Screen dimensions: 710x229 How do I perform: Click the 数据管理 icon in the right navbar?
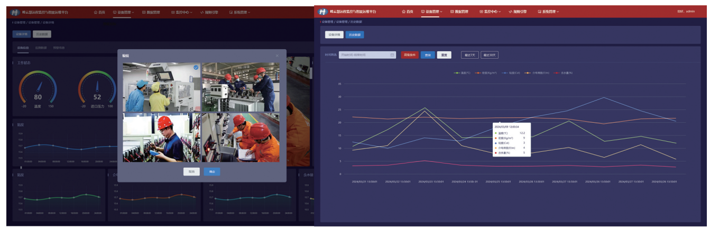click(x=452, y=12)
